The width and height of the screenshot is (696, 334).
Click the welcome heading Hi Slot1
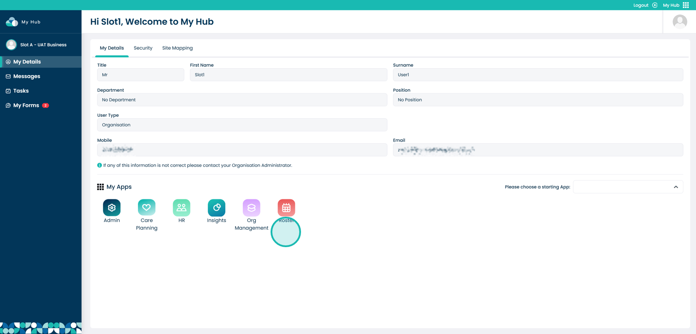tap(152, 22)
